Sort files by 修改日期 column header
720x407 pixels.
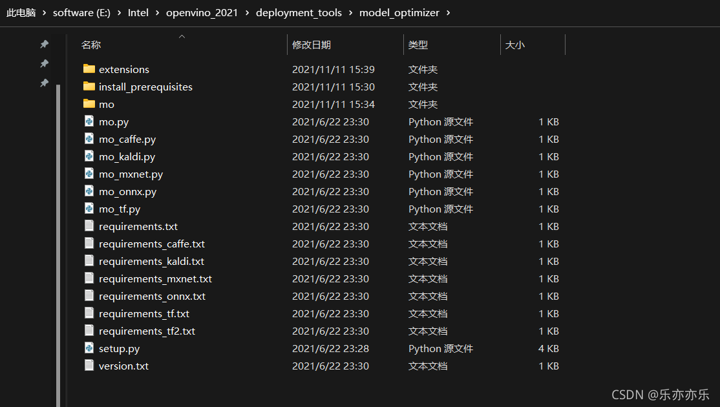point(312,45)
